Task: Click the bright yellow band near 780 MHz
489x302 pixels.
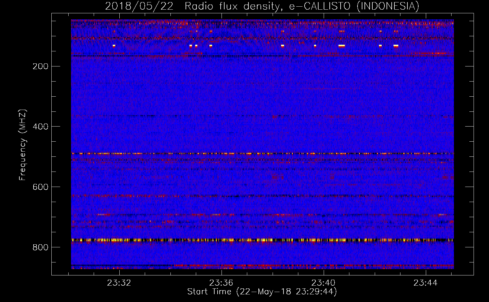Action: 262,240
